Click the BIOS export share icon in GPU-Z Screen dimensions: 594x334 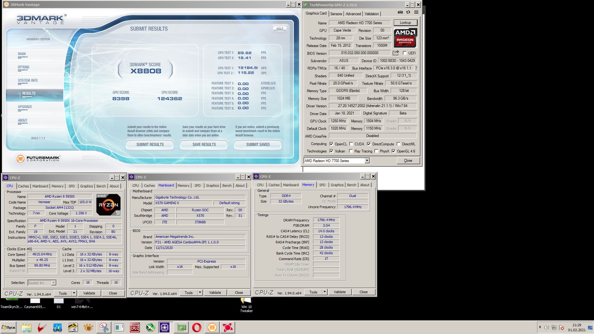(x=396, y=53)
